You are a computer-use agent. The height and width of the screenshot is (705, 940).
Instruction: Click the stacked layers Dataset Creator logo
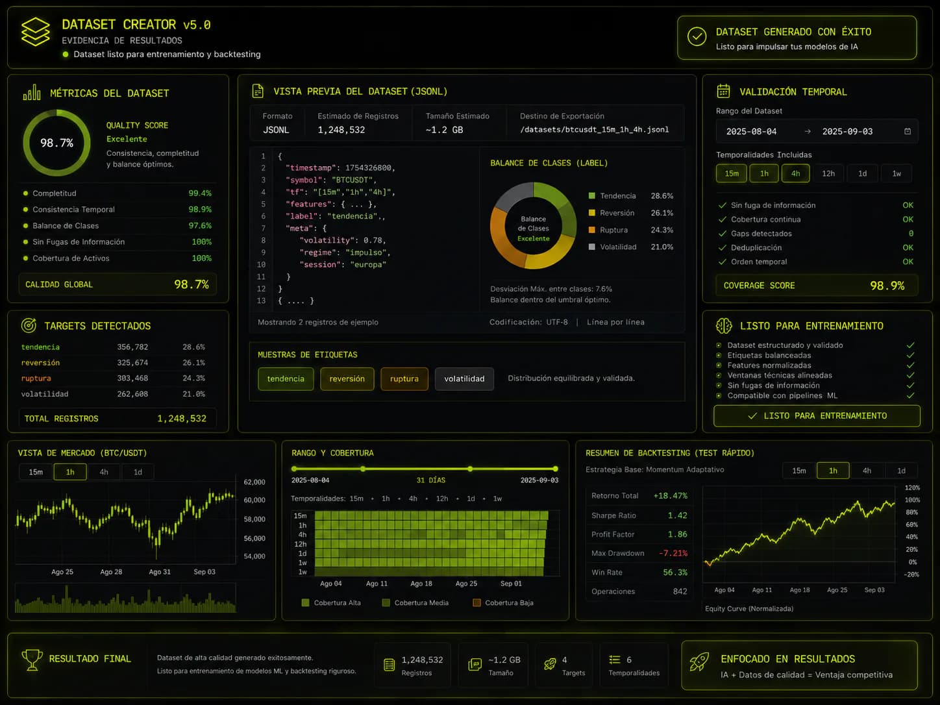coord(35,31)
